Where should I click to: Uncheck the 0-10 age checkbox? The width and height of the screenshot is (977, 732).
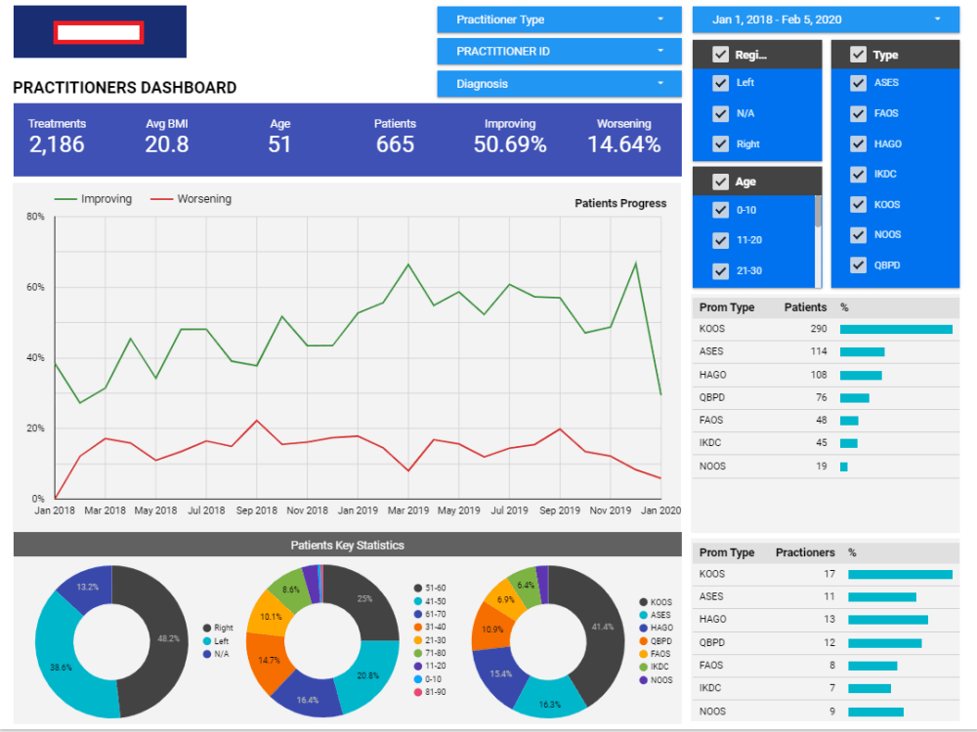coord(720,211)
